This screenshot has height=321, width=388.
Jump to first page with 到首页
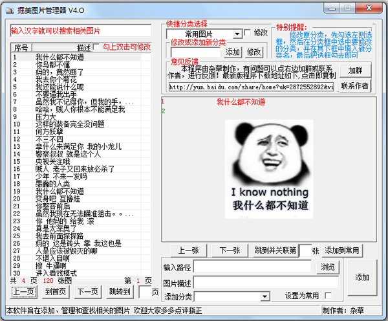coord(56,292)
